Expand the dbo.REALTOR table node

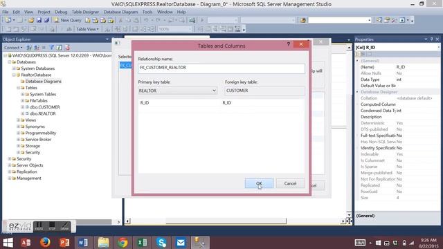click(x=23, y=113)
